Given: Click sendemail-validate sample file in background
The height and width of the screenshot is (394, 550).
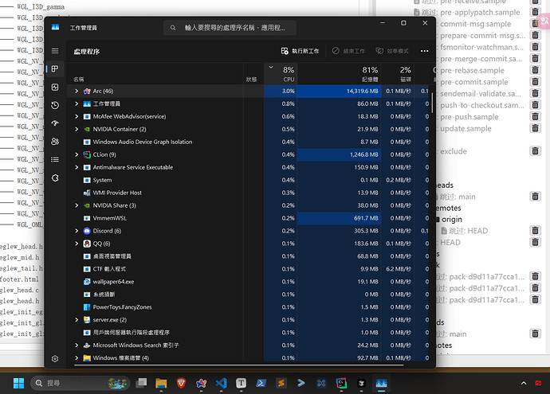Looking at the screenshot, I should point(480,93).
